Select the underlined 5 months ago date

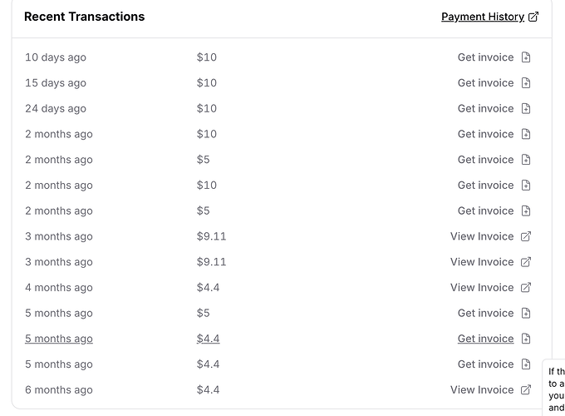59,339
